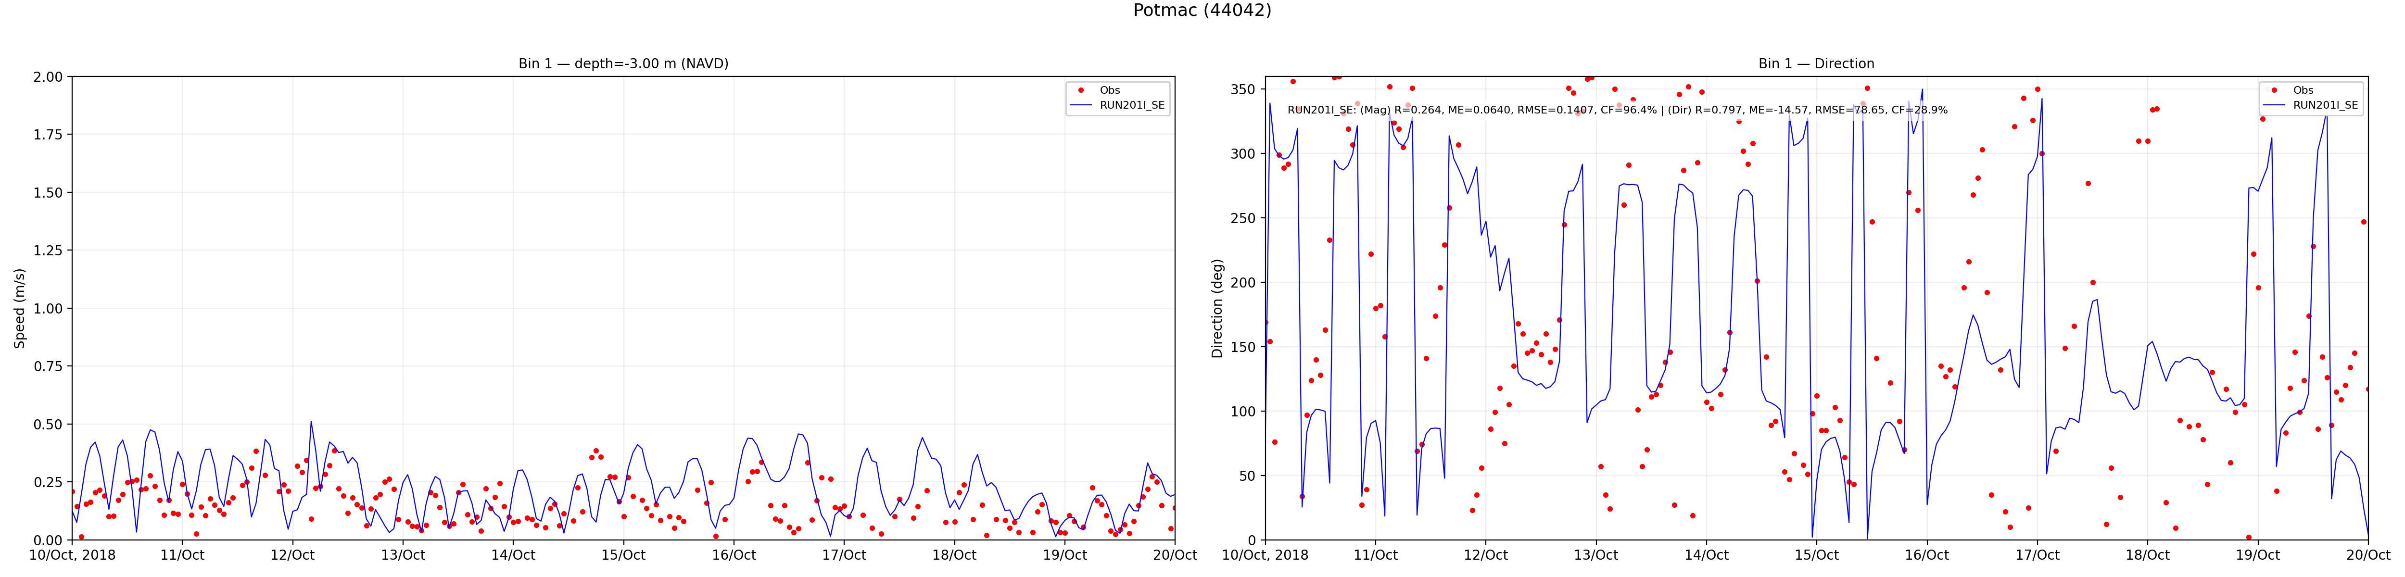The width and height of the screenshot is (2405, 577).
Task: Click "15/Oct" under the speed plot
Action: (x=623, y=555)
